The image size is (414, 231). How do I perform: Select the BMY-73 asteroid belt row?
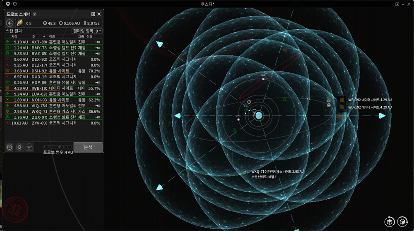[53, 48]
